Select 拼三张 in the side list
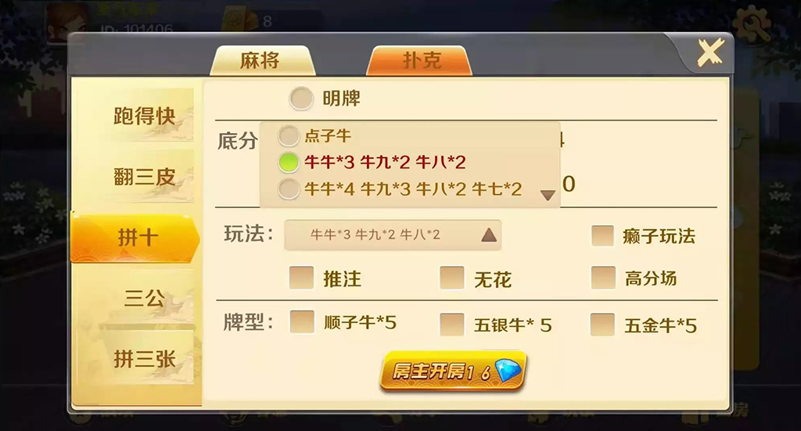The image size is (801, 431). tap(144, 359)
